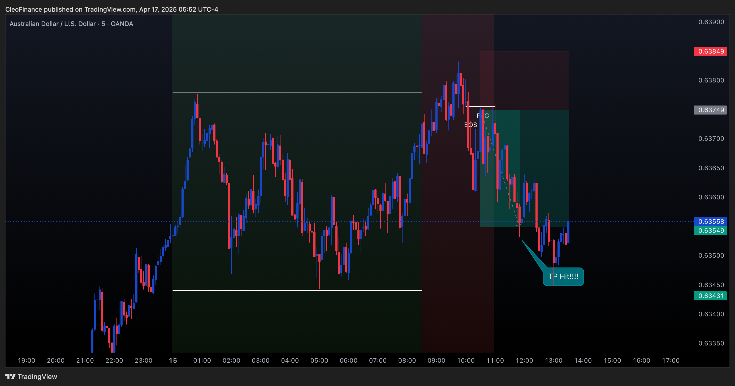Click the FVG annotation label
Image resolution: width=735 pixels, height=386 pixels.
[x=483, y=116]
